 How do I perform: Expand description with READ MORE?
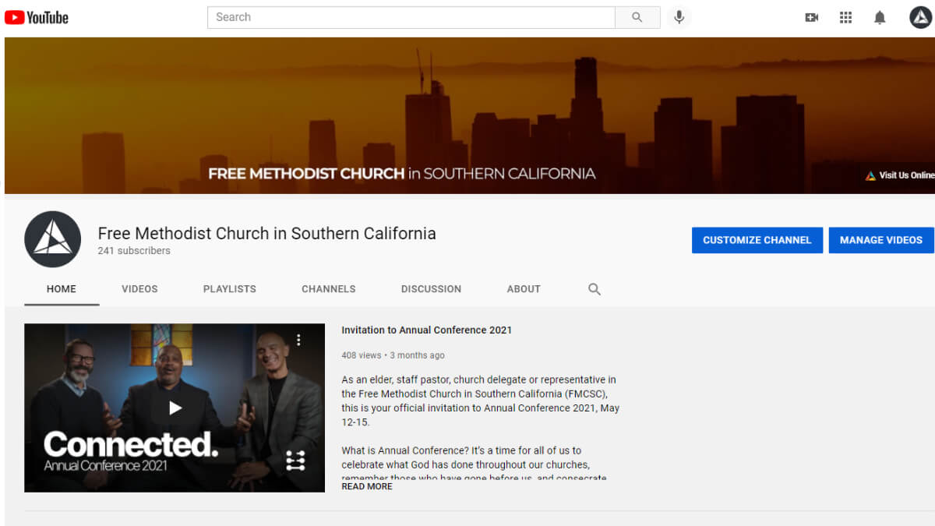(367, 486)
